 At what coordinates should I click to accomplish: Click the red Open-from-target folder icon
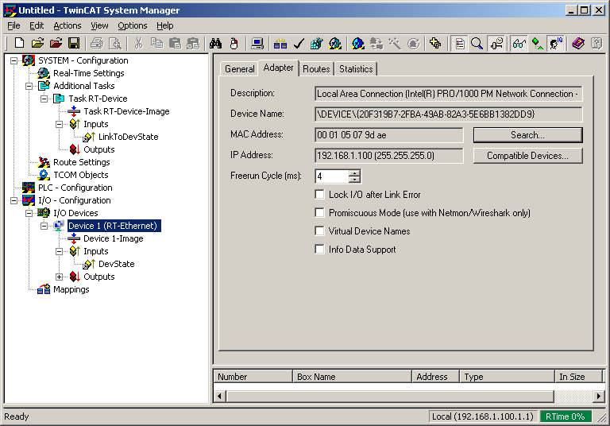[56, 43]
